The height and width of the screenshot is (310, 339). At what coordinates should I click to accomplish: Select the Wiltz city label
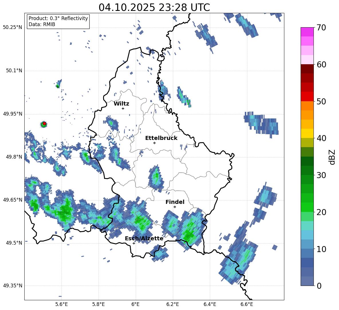pyautogui.click(x=121, y=104)
